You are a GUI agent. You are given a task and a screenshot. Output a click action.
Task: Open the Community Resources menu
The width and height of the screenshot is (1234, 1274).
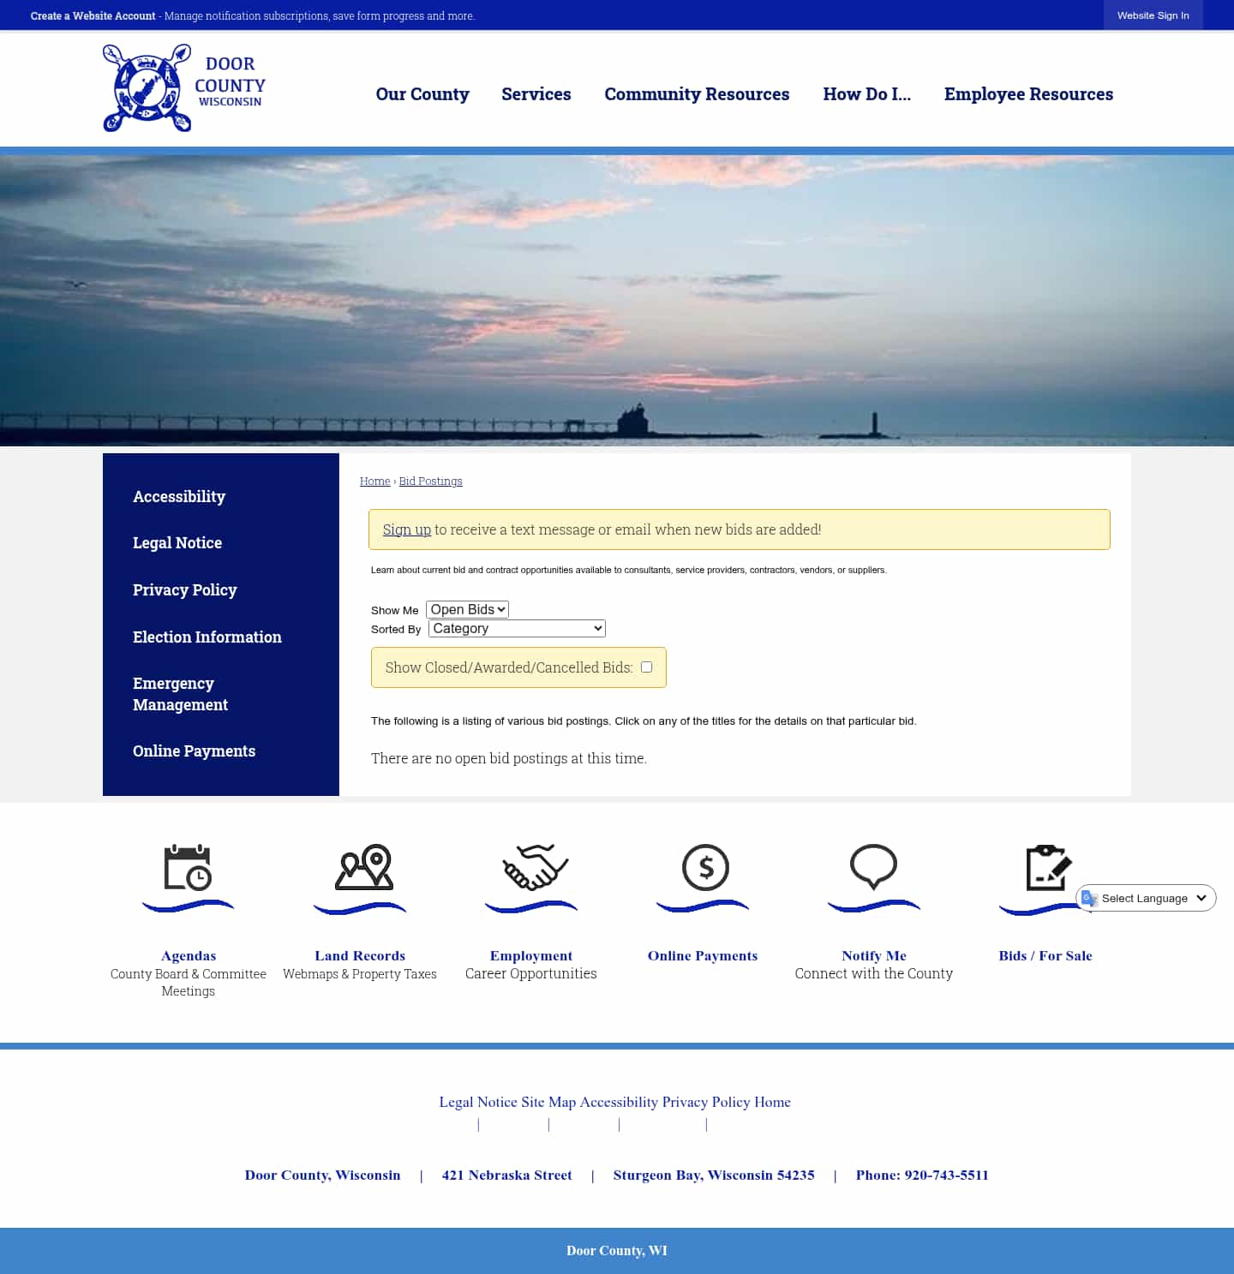(x=697, y=94)
